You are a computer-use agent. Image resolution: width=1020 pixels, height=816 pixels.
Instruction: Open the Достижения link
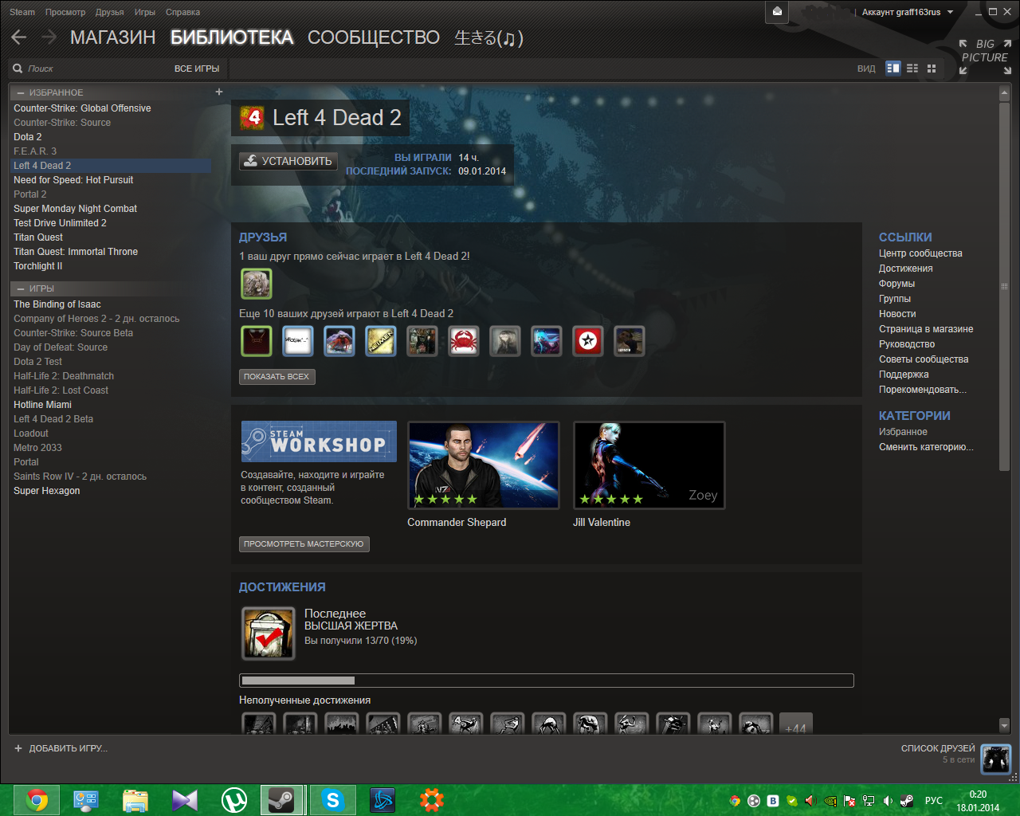point(906,269)
